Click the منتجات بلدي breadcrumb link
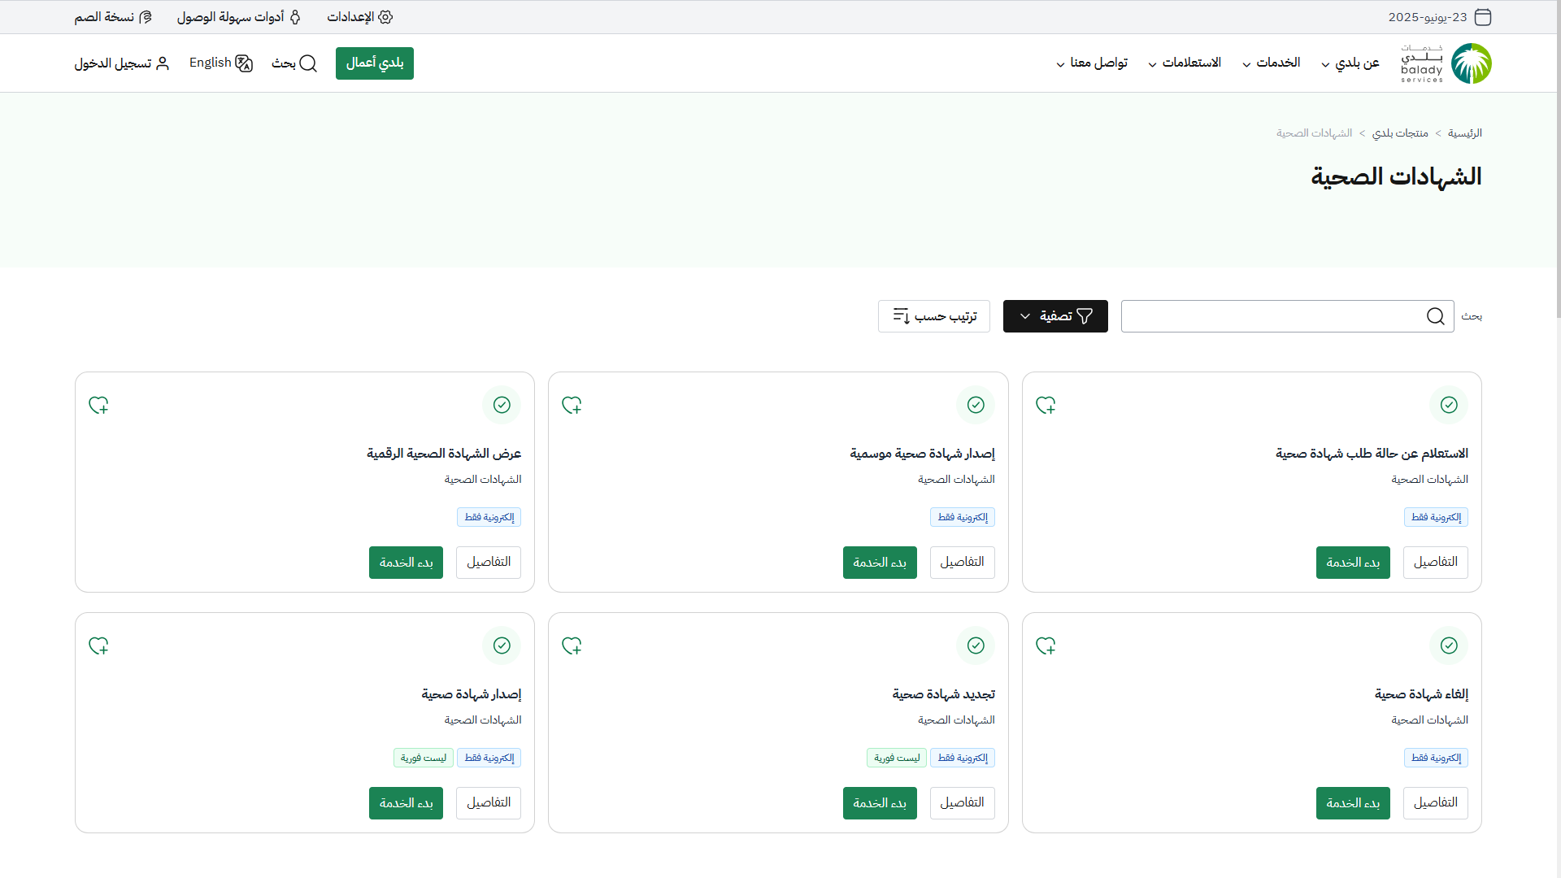1561x878 pixels. point(1400,133)
